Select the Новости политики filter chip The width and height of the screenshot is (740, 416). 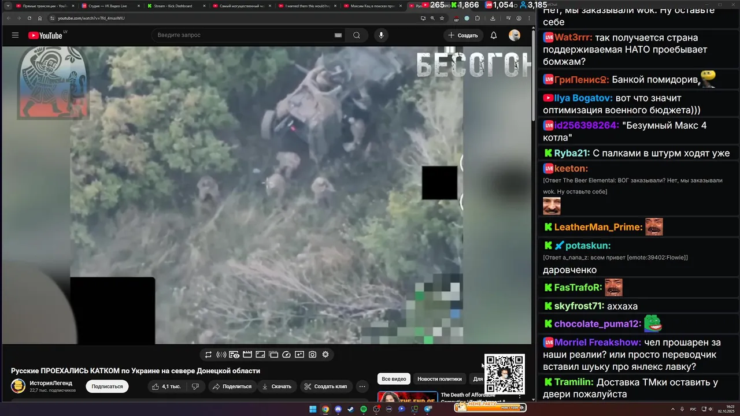tap(439, 379)
